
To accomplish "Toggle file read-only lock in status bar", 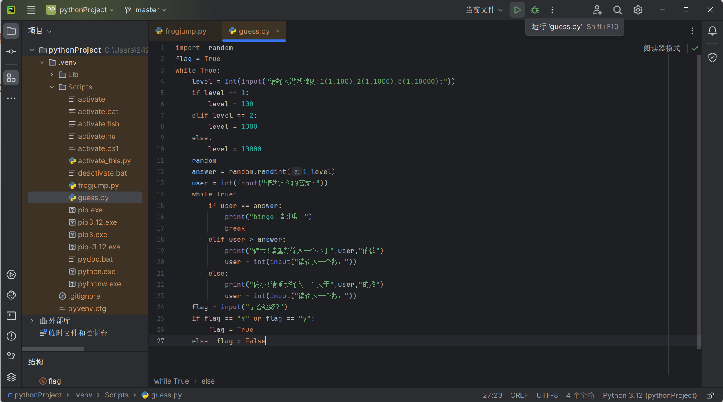I will (710, 396).
